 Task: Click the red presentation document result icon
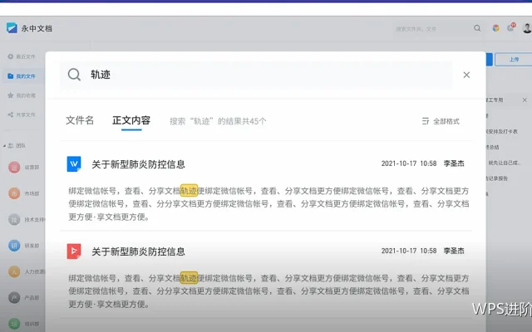click(74, 251)
